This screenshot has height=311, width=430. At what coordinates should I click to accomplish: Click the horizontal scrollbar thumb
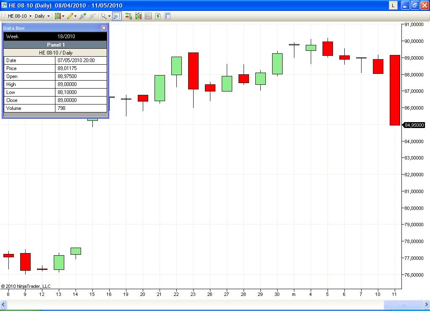pos(403,304)
